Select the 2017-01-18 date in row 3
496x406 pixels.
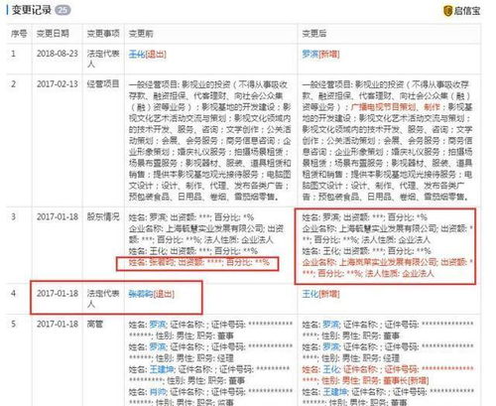click(58, 217)
